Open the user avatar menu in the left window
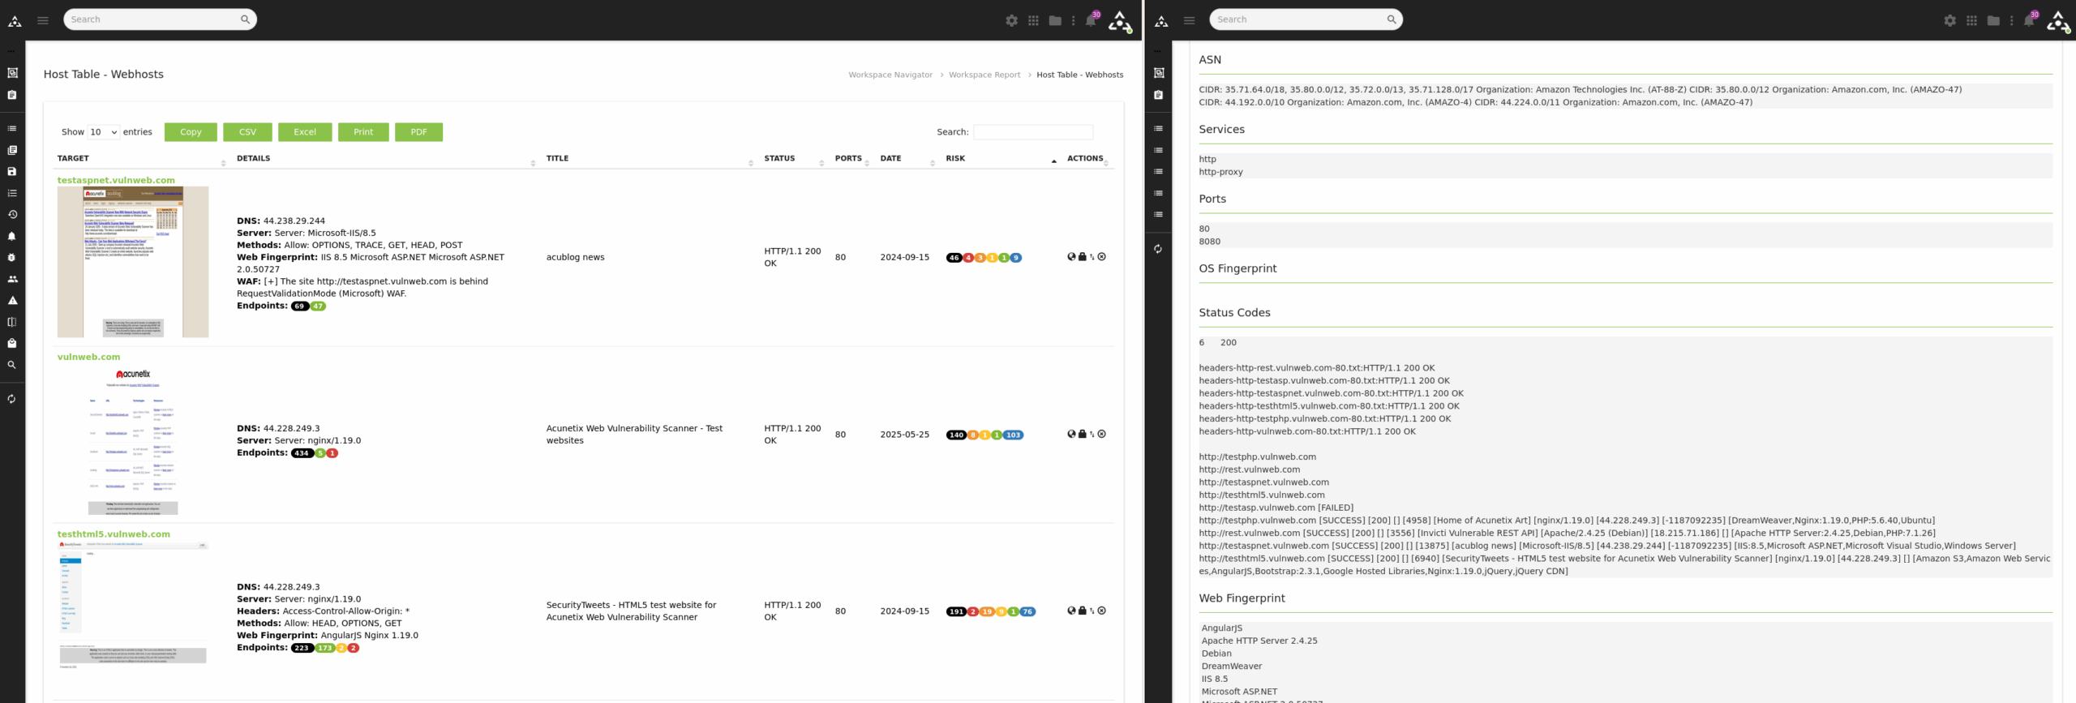 (x=1120, y=21)
